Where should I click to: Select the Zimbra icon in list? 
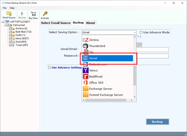85,40
